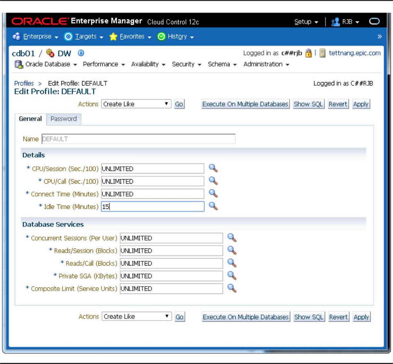This screenshot has width=393, height=364.
Task: Open the top Actions Create Like dropdown
Action: 136,104
